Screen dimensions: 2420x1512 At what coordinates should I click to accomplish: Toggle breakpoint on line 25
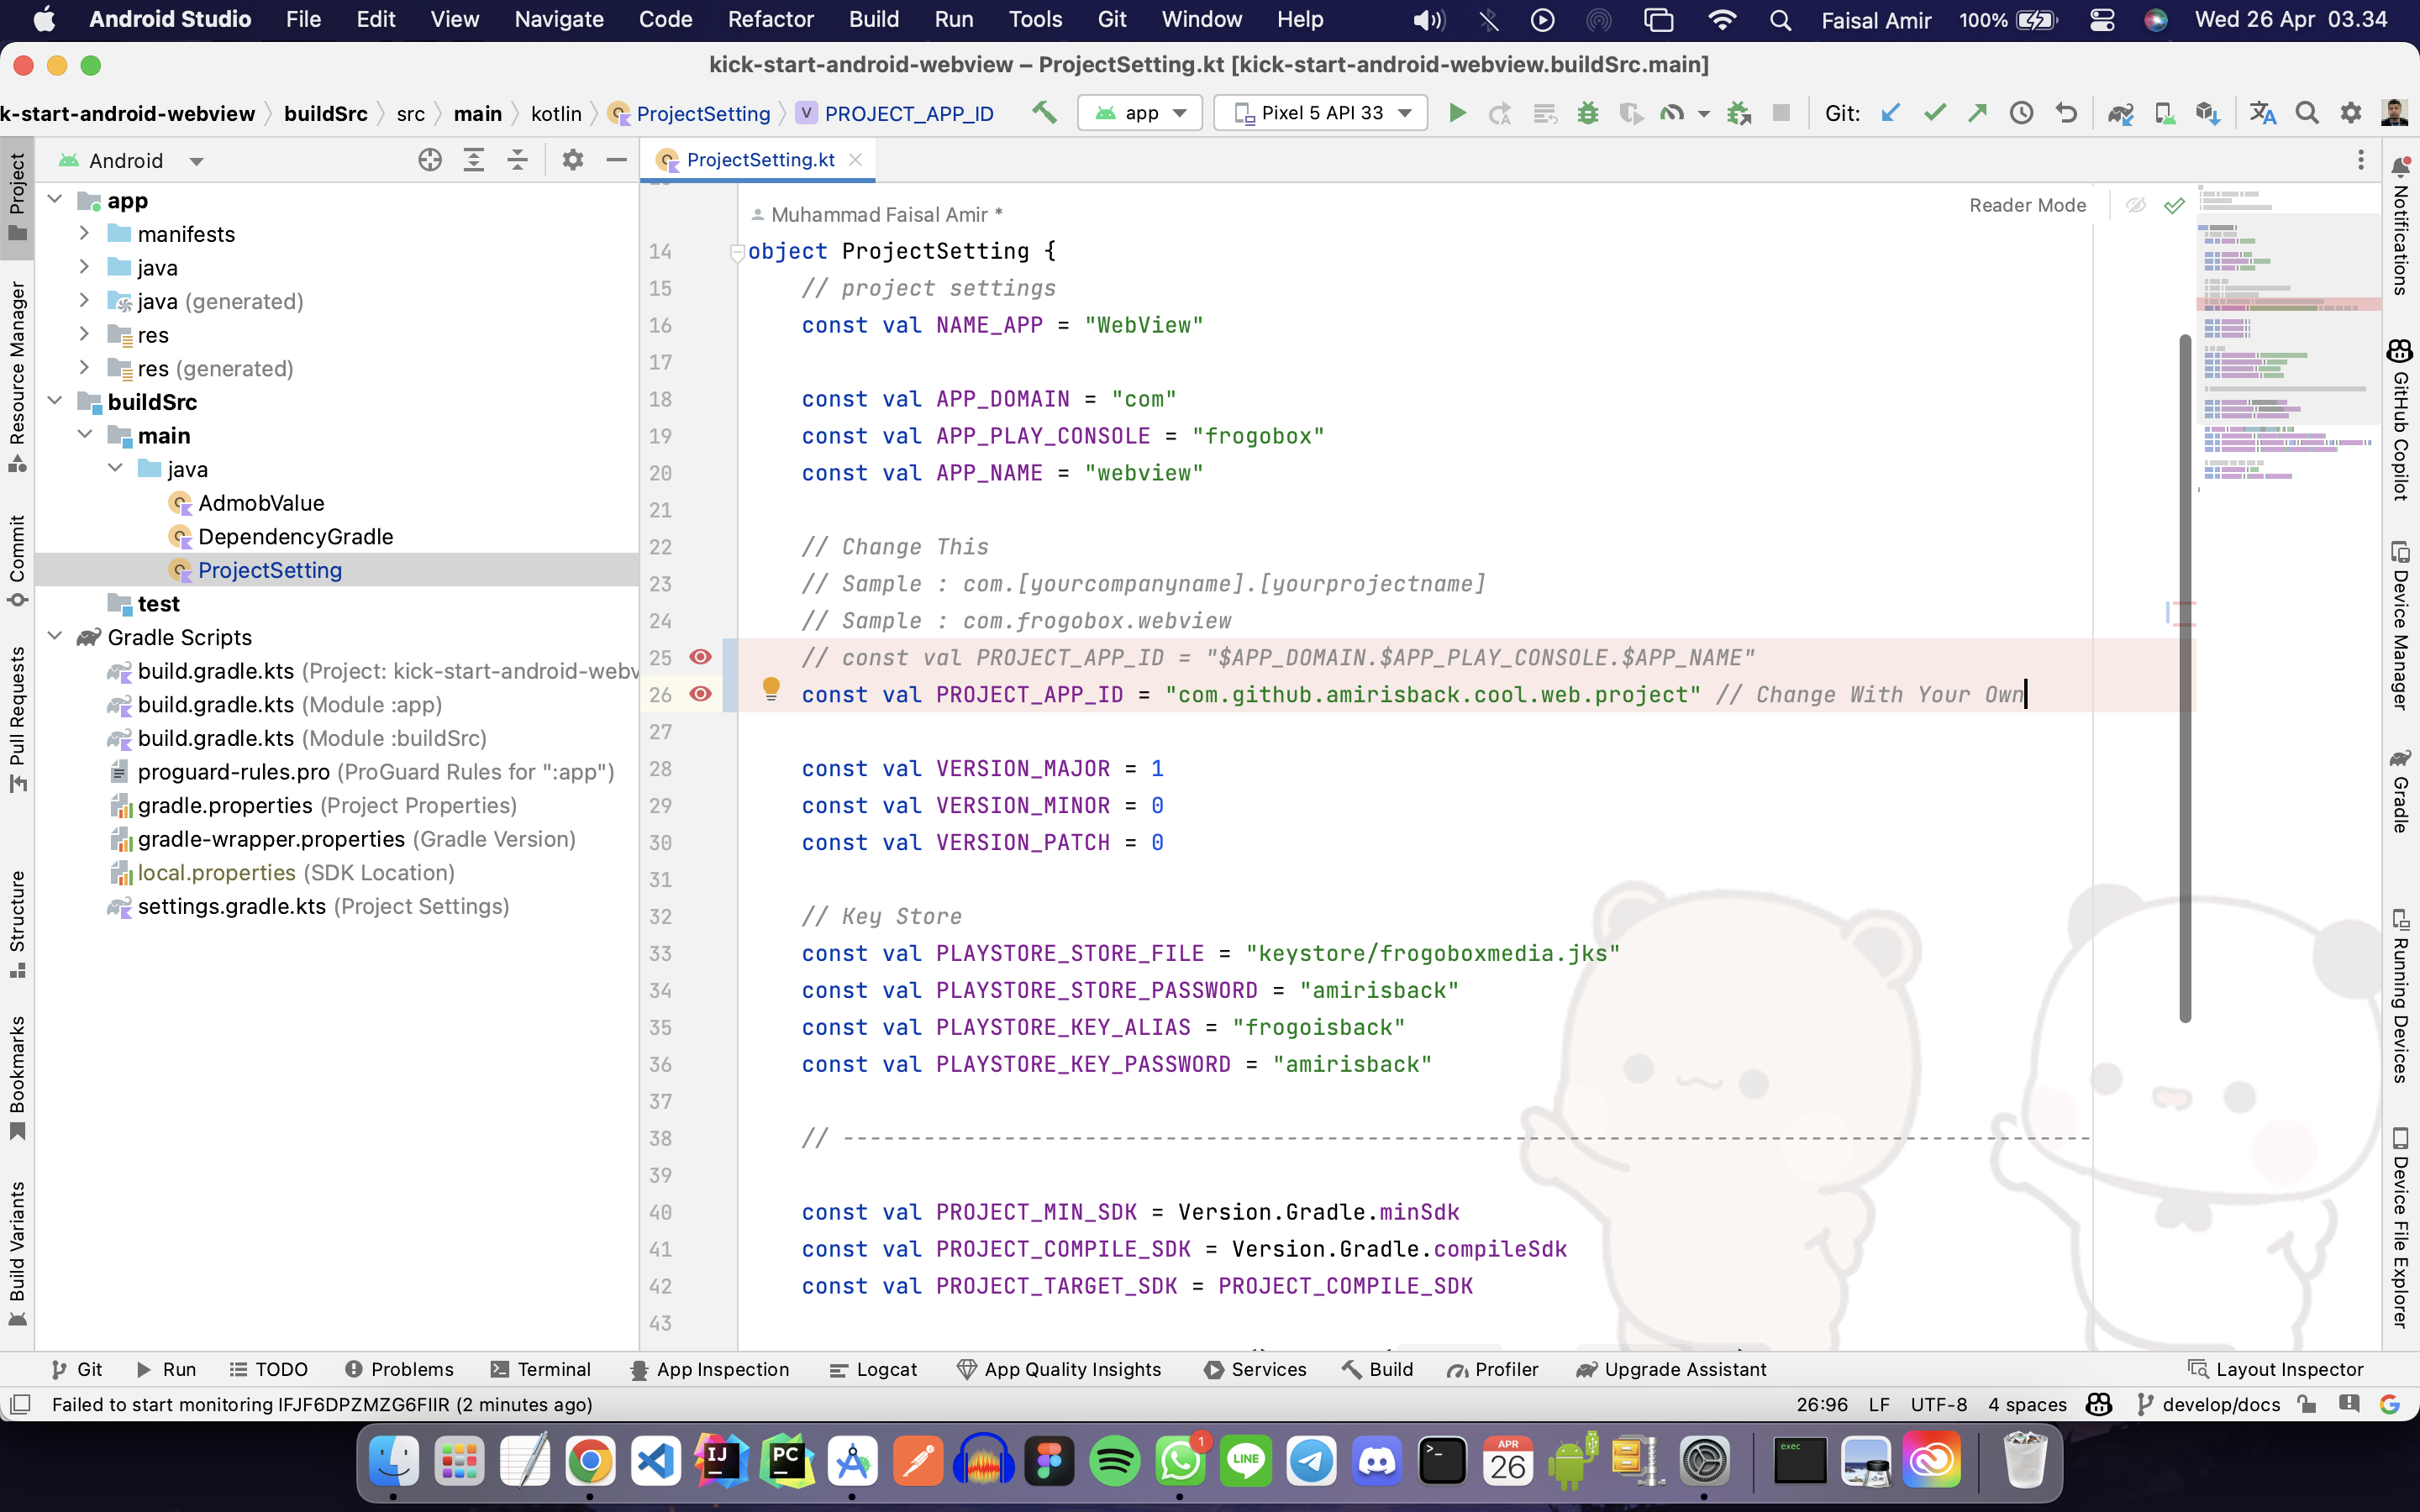click(x=700, y=657)
